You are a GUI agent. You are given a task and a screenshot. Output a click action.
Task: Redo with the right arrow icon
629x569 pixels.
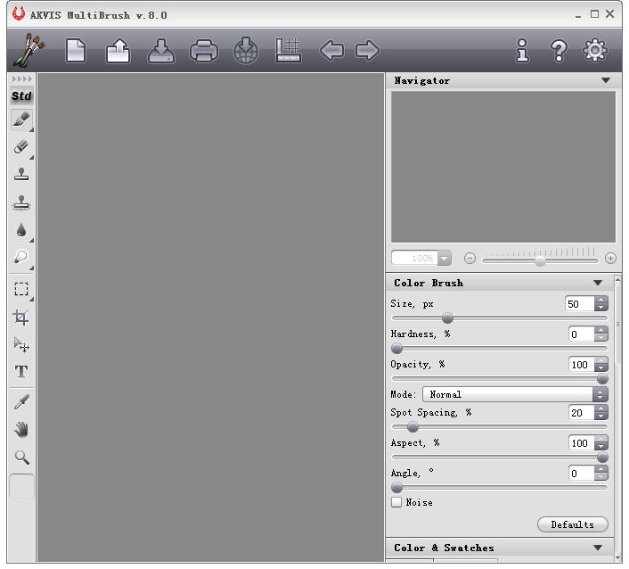click(x=367, y=51)
